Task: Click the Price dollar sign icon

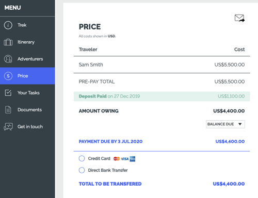Action: click(8, 76)
